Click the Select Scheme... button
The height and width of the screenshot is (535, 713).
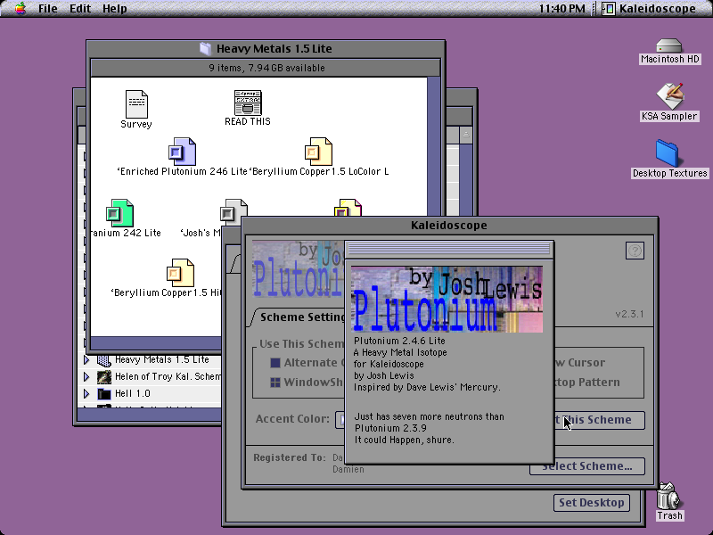point(587,466)
